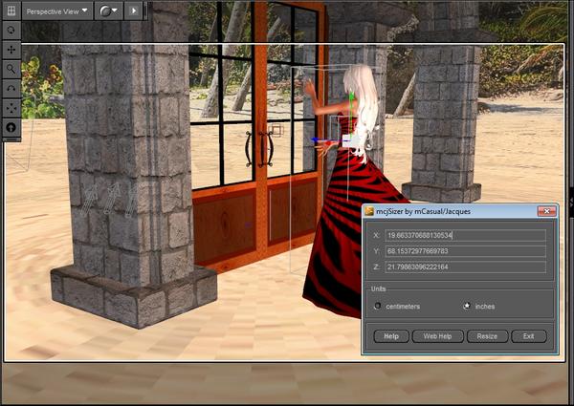Click the Frame selection arrows icon
Image resolution: width=574 pixels, height=406 pixels.
pyautogui.click(x=11, y=108)
